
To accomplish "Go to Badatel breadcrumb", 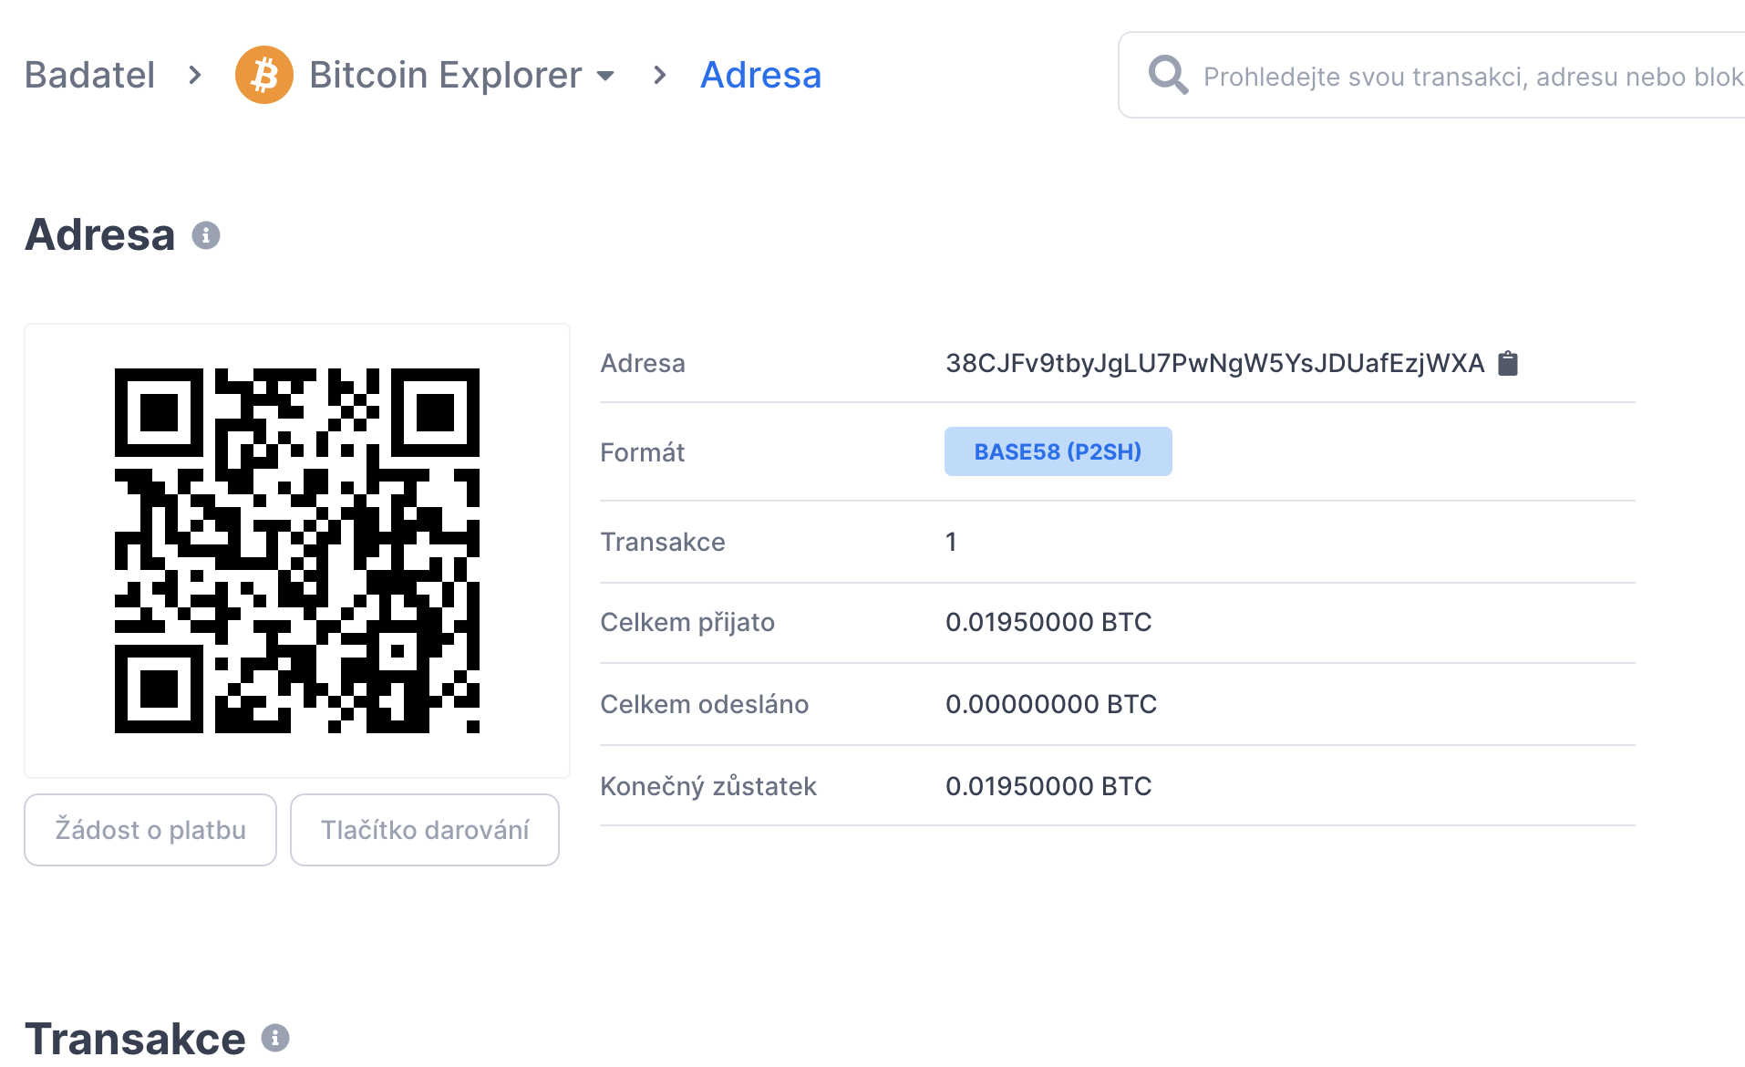I will pyautogui.click(x=89, y=75).
